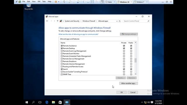
Task: Check Private box for Secure Socket Tunneling Protocol
Action: pyautogui.click(x=124, y=72)
